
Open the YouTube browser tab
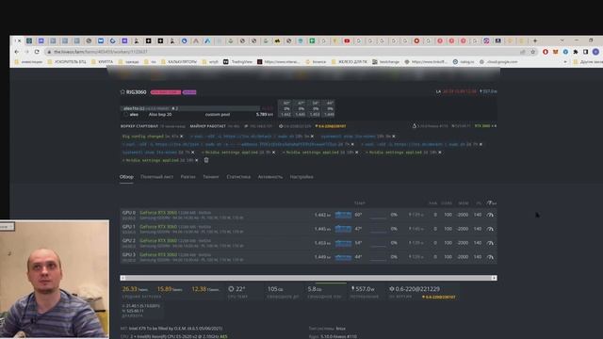tap(347, 40)
